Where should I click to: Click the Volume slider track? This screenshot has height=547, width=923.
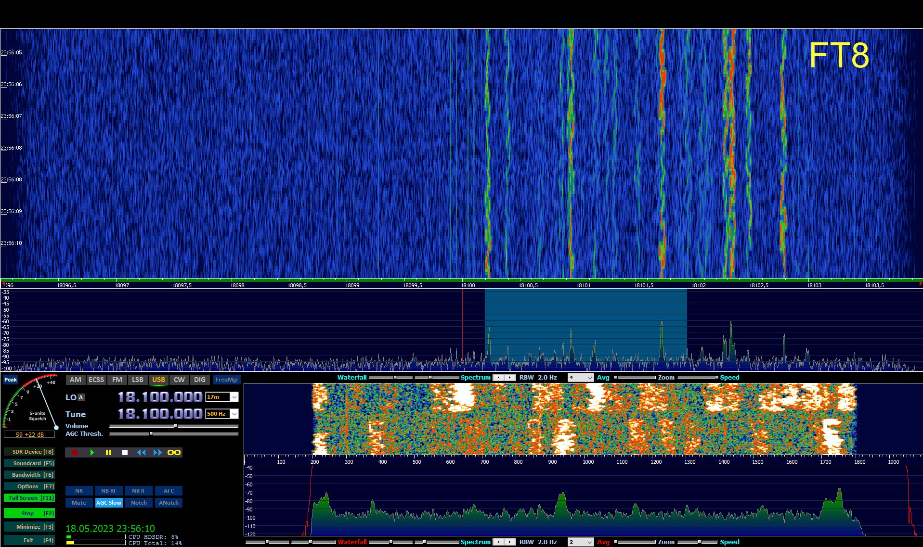(173, 426)
